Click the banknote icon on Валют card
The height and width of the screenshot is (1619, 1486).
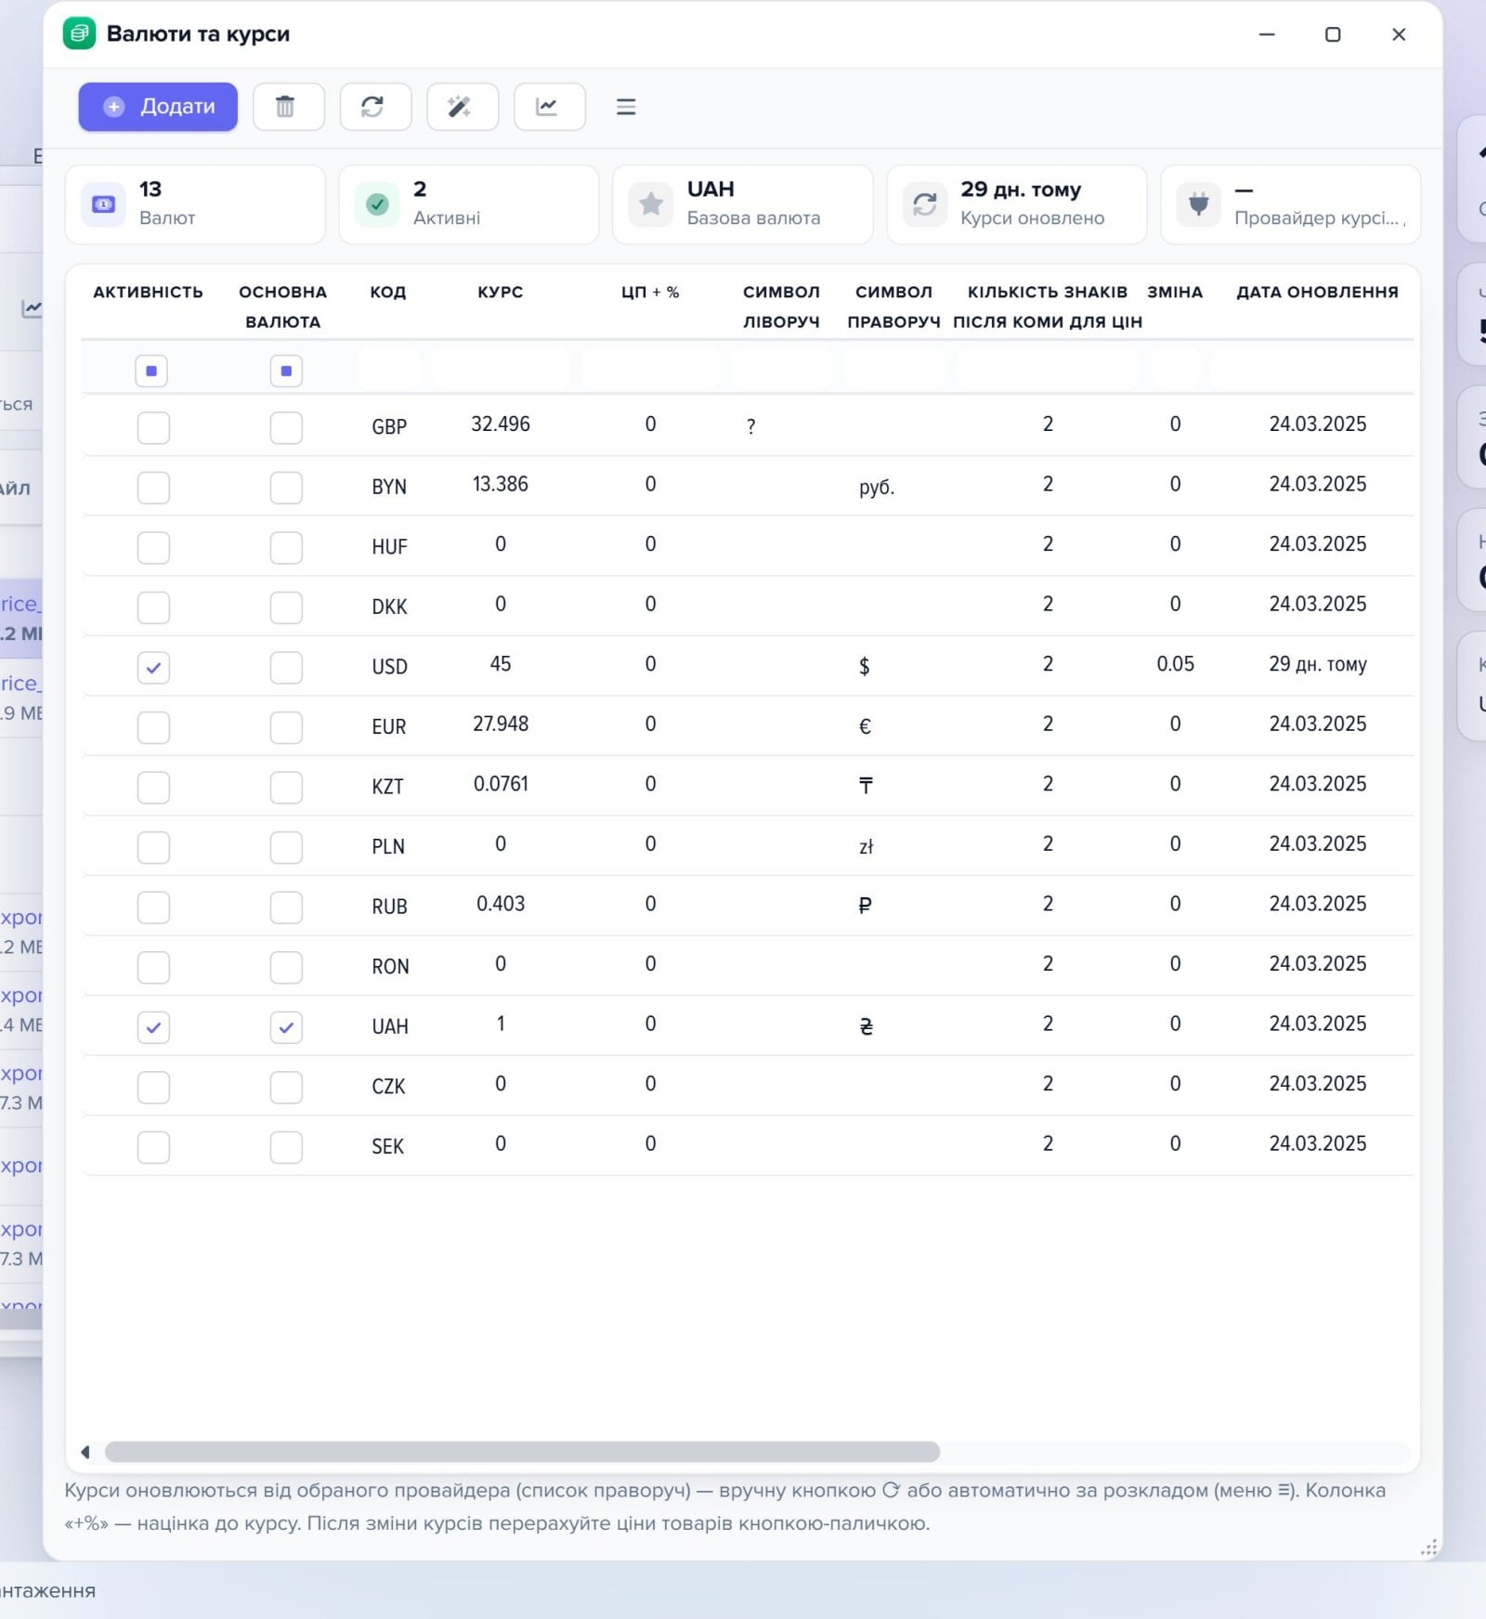[x=104, y=204]
